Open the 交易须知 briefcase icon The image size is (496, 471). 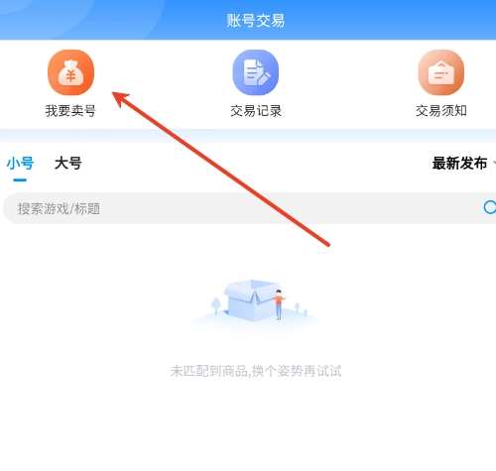(440, 72)
